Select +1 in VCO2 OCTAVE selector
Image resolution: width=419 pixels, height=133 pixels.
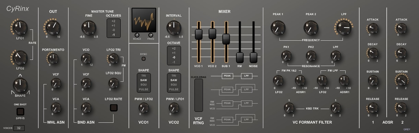[174, 53]
